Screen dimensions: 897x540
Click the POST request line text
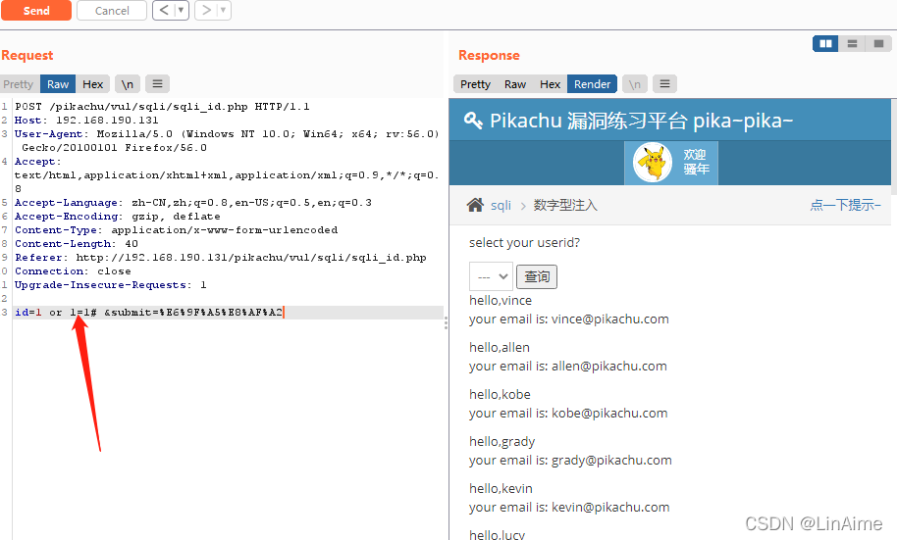pyautogui.click(x=163, y=106)
